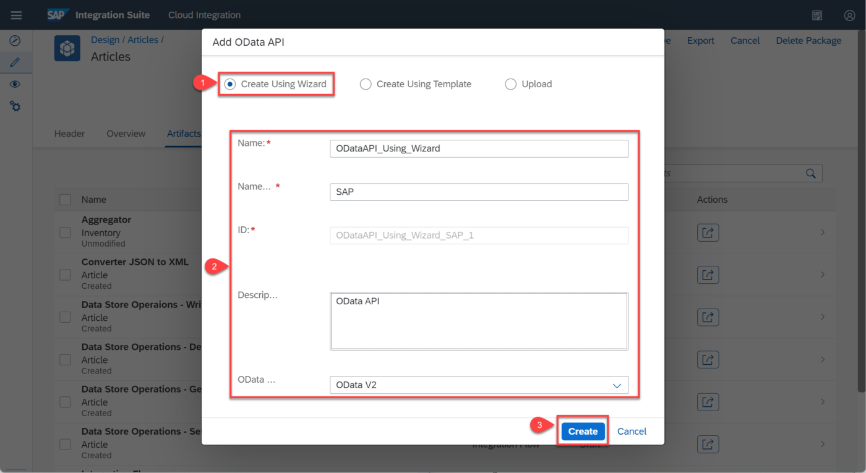The height and width of the screenshot is (473, 866).
Task: Toggle the select-all checkbox in Name header
Action: (x=65, y=200)
